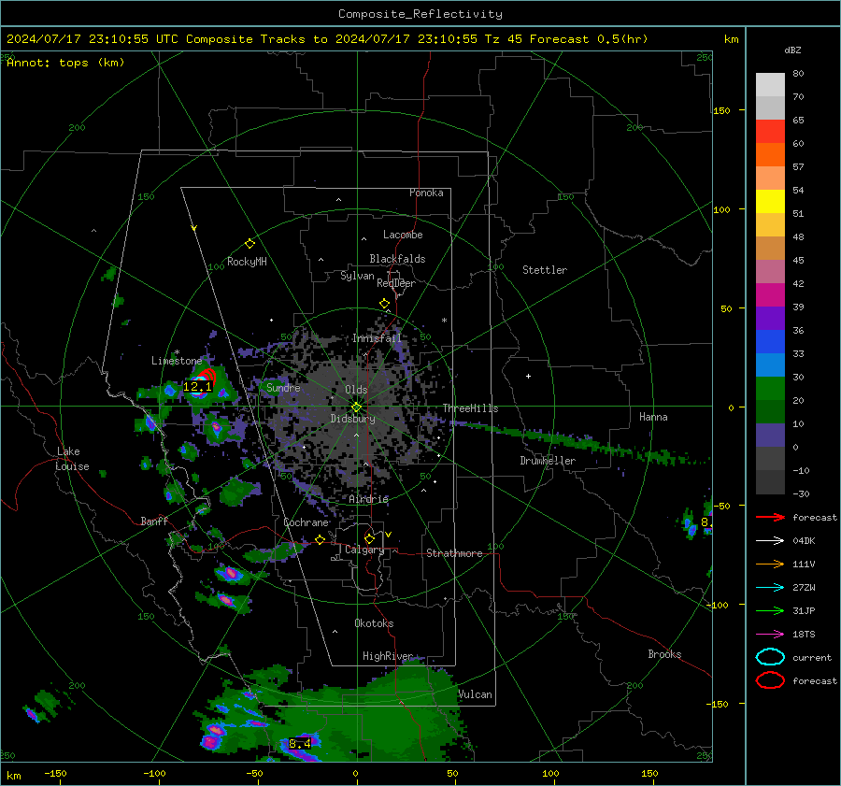Click the storm cell tops label 8.4
This screenshot has height=786, width=841.
coord(300,744)
